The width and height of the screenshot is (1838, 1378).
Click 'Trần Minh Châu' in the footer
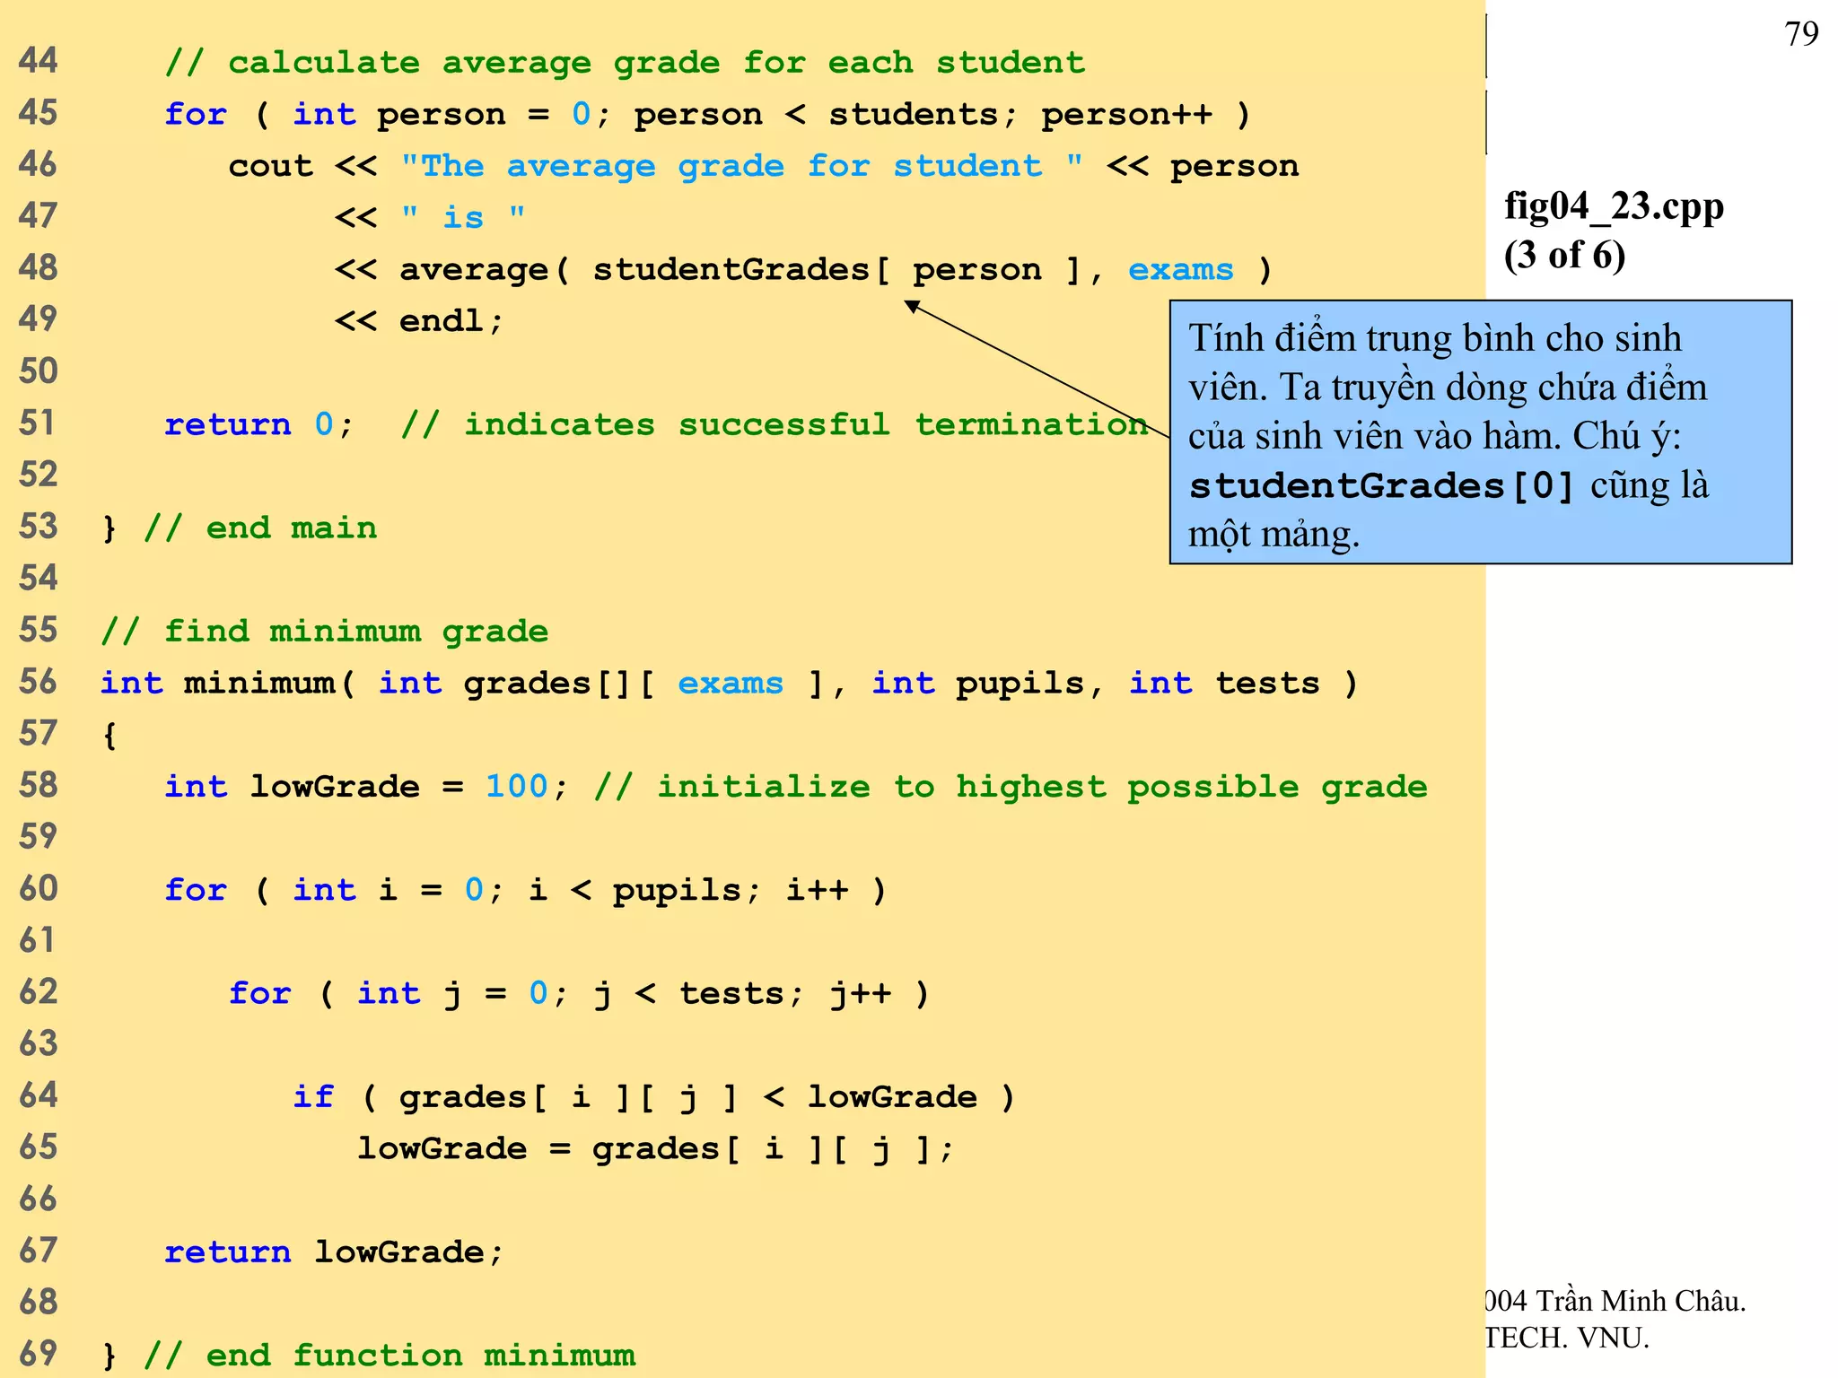tap(1641, 1301)
